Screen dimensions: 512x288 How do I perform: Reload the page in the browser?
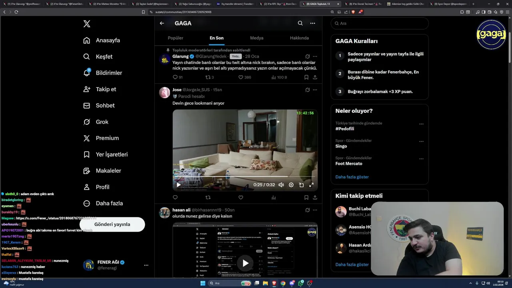click(16, 12)
